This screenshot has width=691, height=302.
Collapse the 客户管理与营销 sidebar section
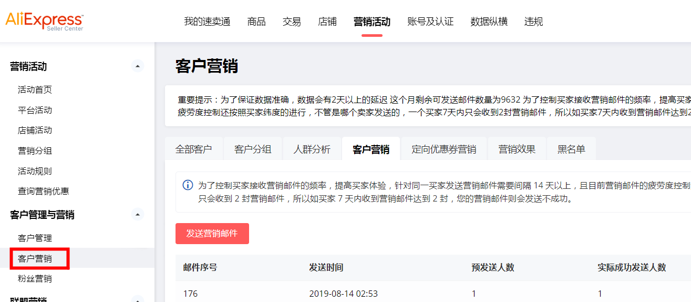coord(137,215)
